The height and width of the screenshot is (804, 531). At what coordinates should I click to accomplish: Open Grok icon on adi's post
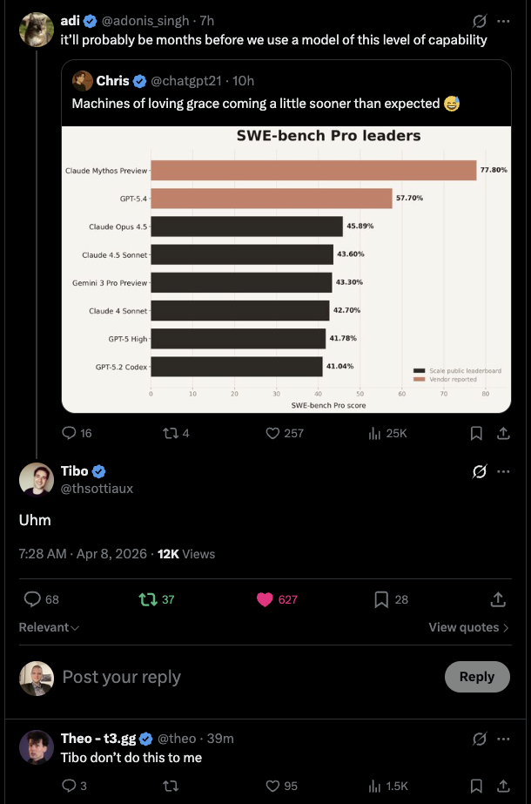[480, 21]
